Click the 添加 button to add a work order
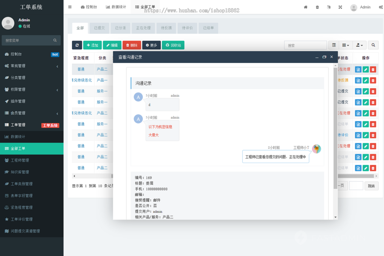 coord(92,45)
